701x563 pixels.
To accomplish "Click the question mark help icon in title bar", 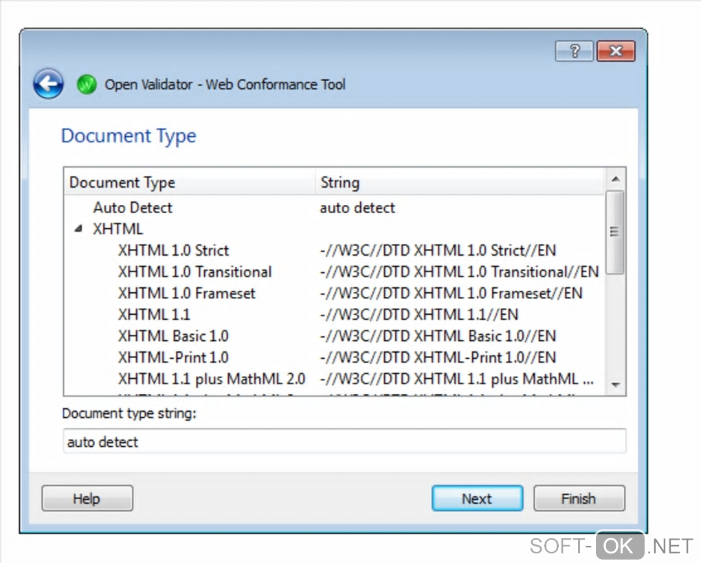I will coord(575,51).
